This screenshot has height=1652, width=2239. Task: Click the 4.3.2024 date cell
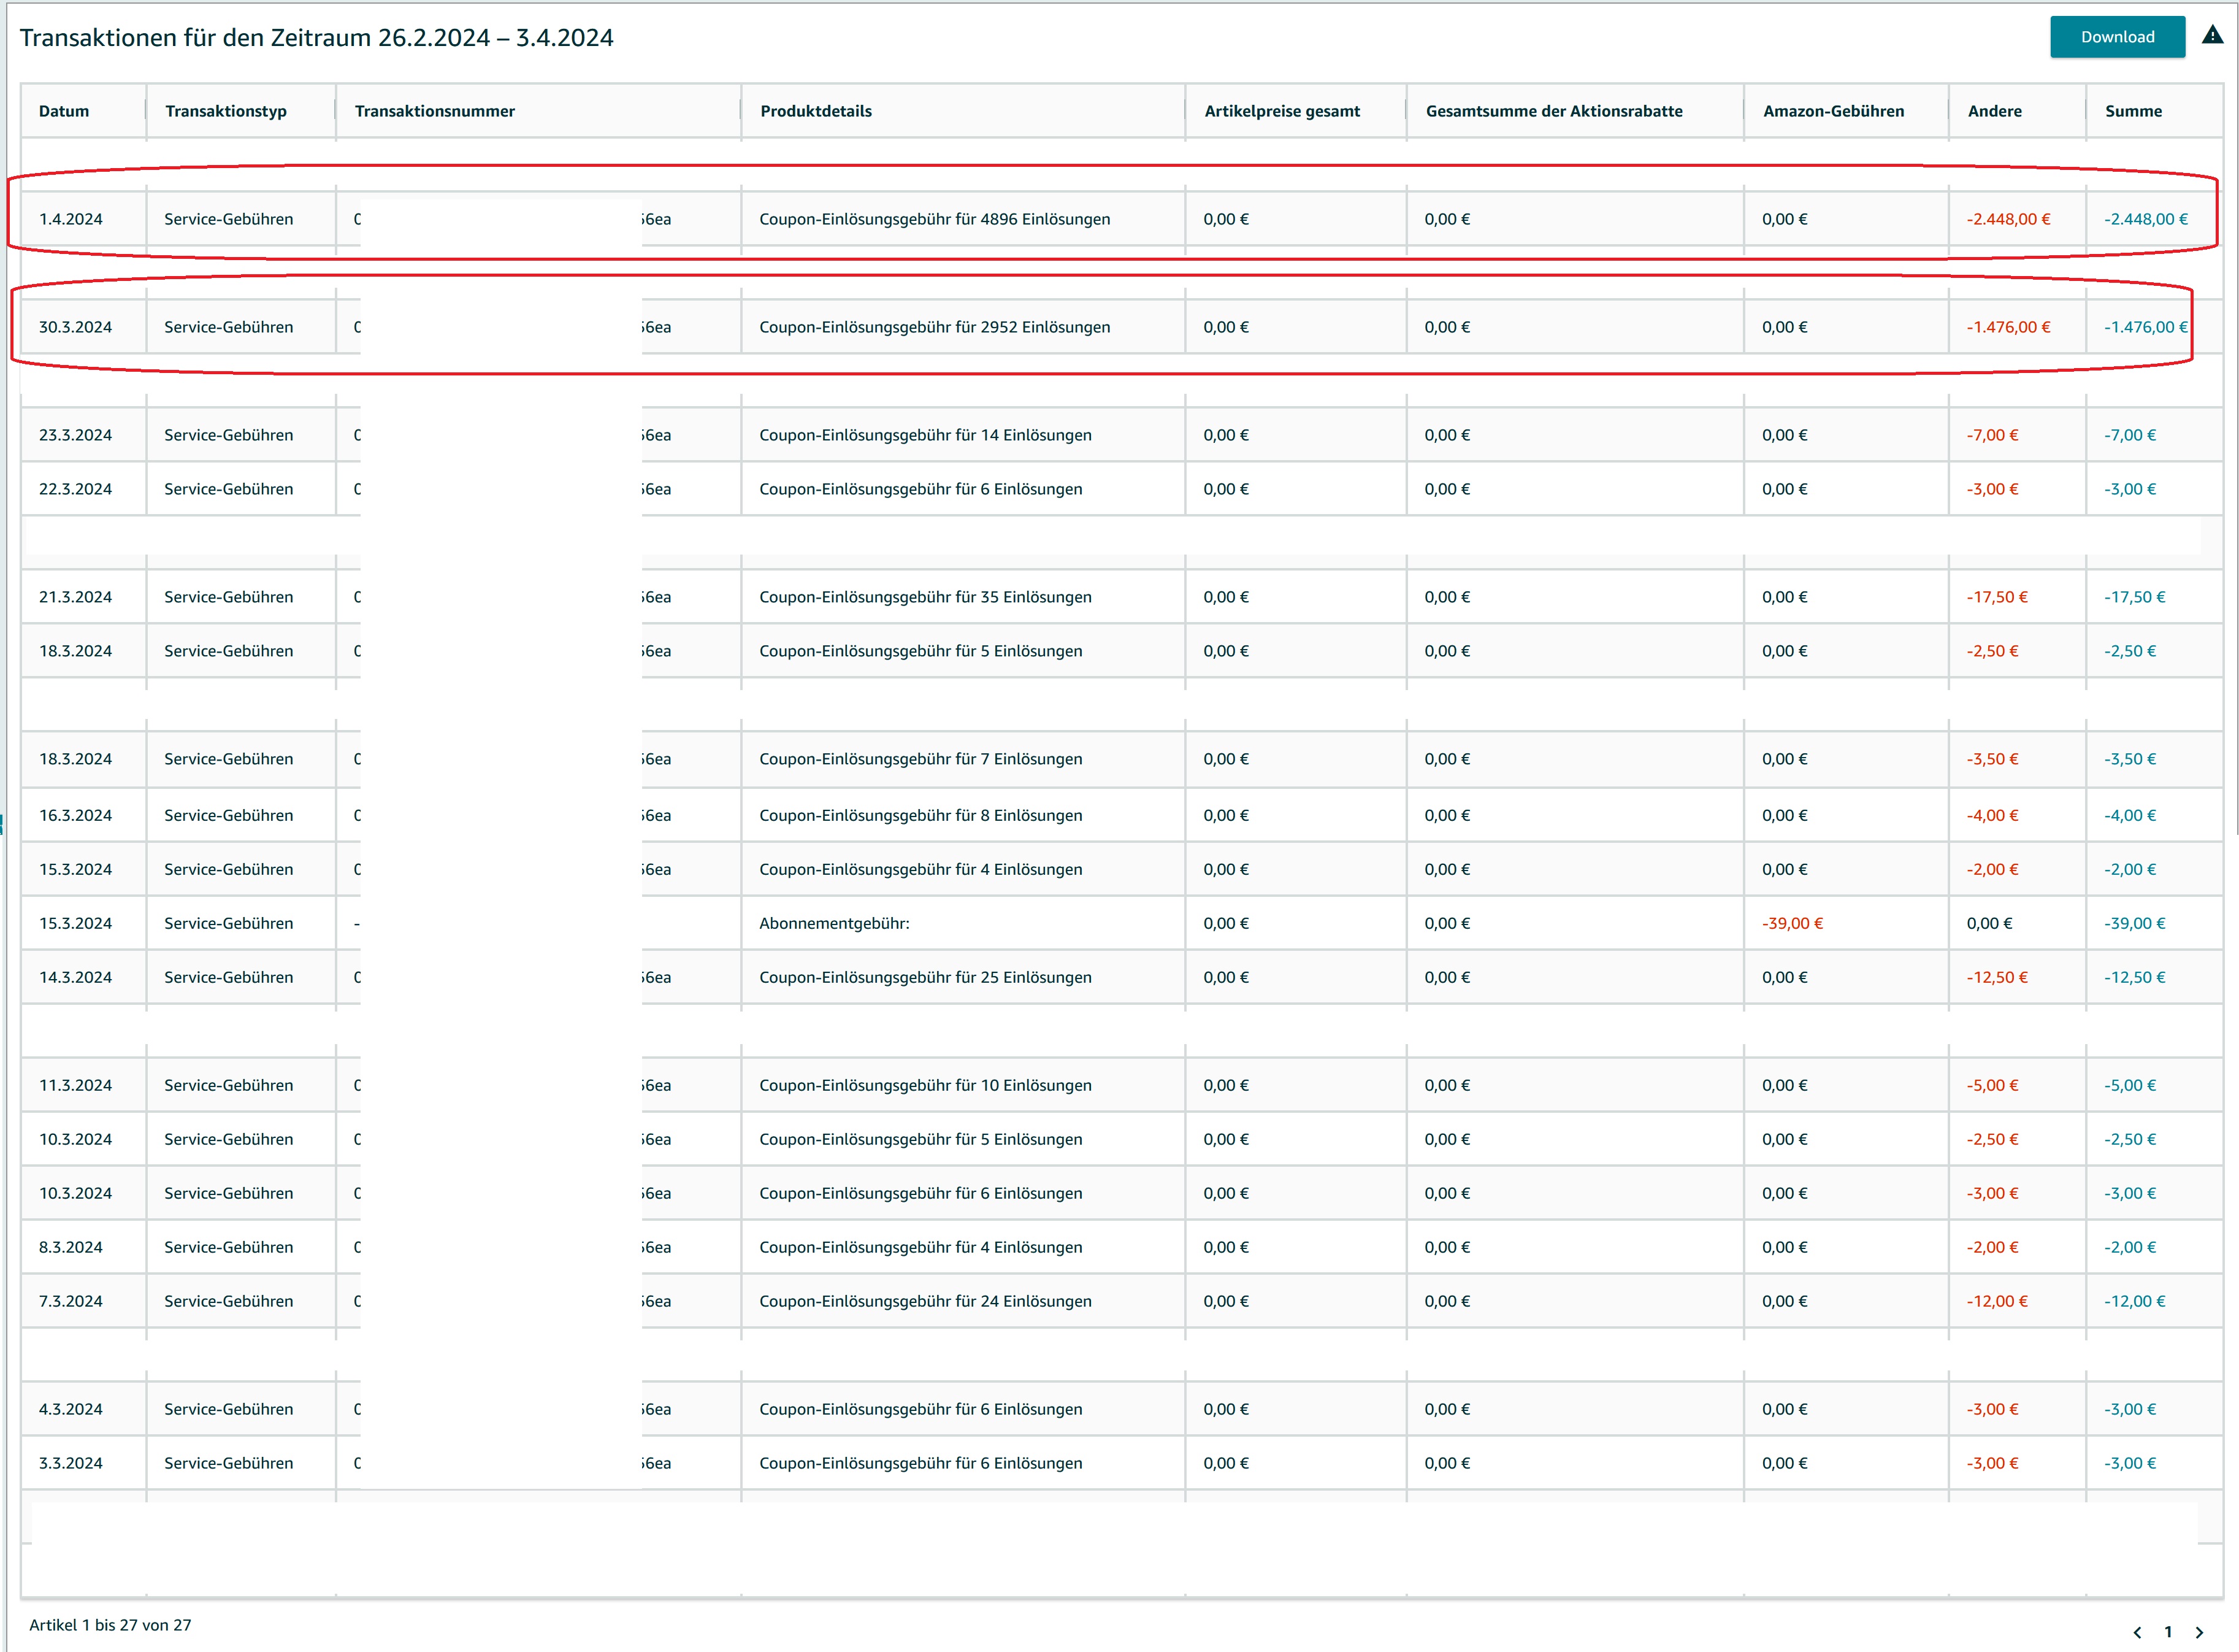(70, 1409)
